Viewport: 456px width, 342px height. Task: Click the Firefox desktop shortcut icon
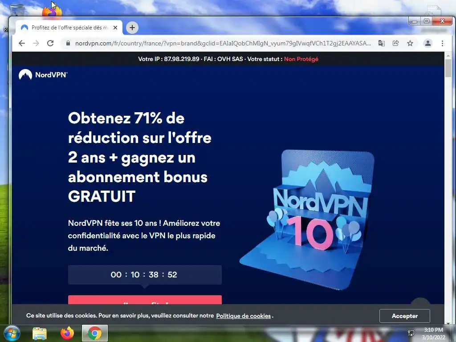52,12
